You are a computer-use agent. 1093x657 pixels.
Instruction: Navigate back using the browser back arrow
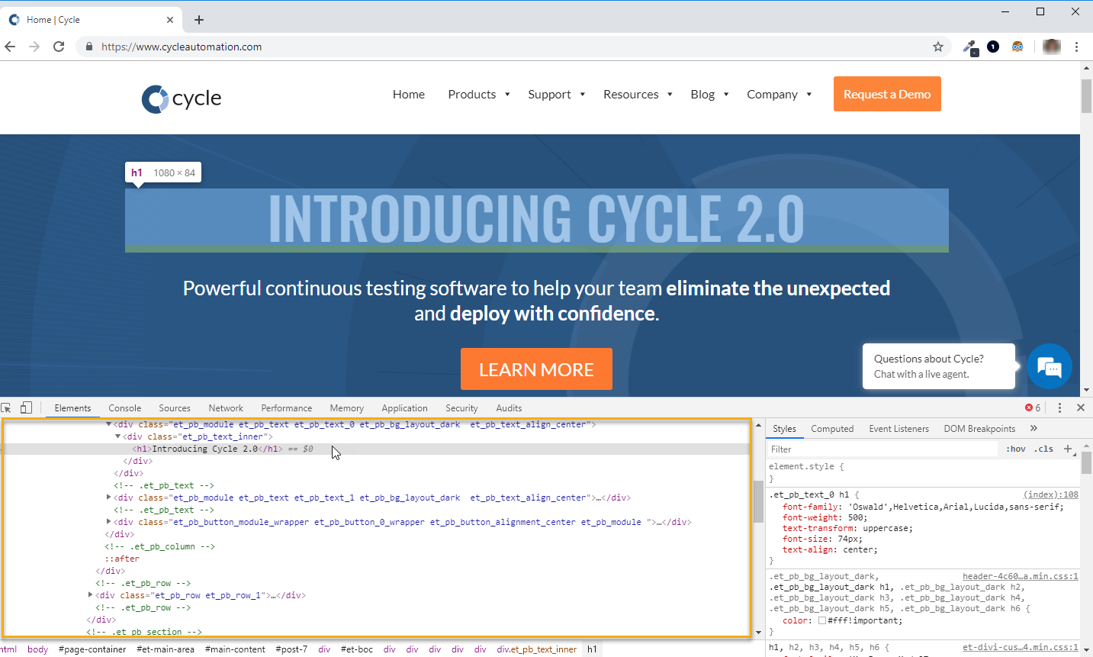coord(10,47)
